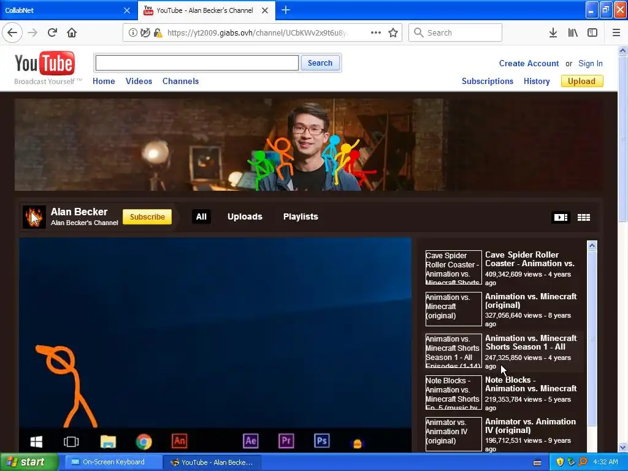This screenshot has width=628, height=471.
Task: Open site information icon in address bar
Action: (132, 33)
